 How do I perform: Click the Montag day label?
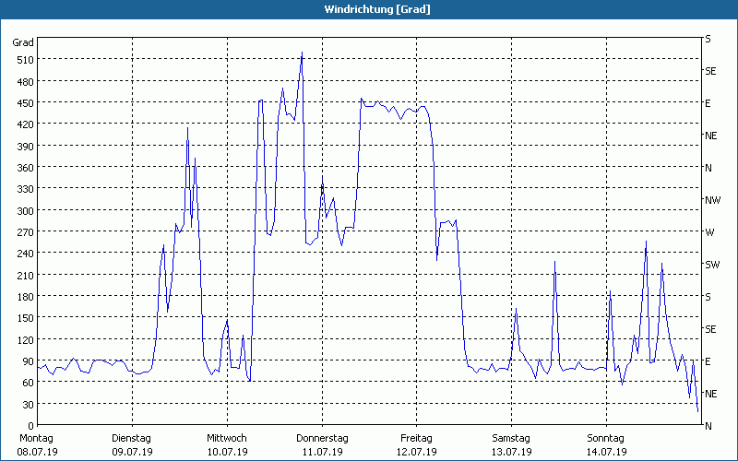pos(36,438)
